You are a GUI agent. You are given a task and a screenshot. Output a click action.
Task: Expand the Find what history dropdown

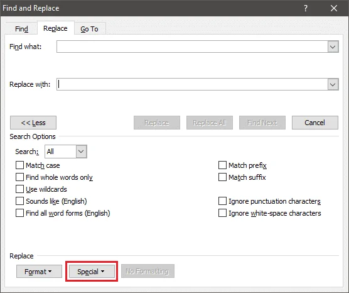(333, 47)
